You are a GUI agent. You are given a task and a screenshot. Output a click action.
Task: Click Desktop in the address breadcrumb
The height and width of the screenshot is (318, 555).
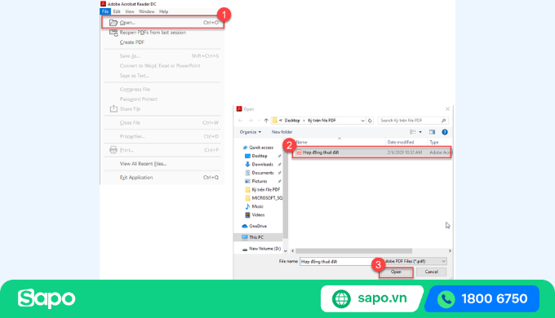click(292, 121)
